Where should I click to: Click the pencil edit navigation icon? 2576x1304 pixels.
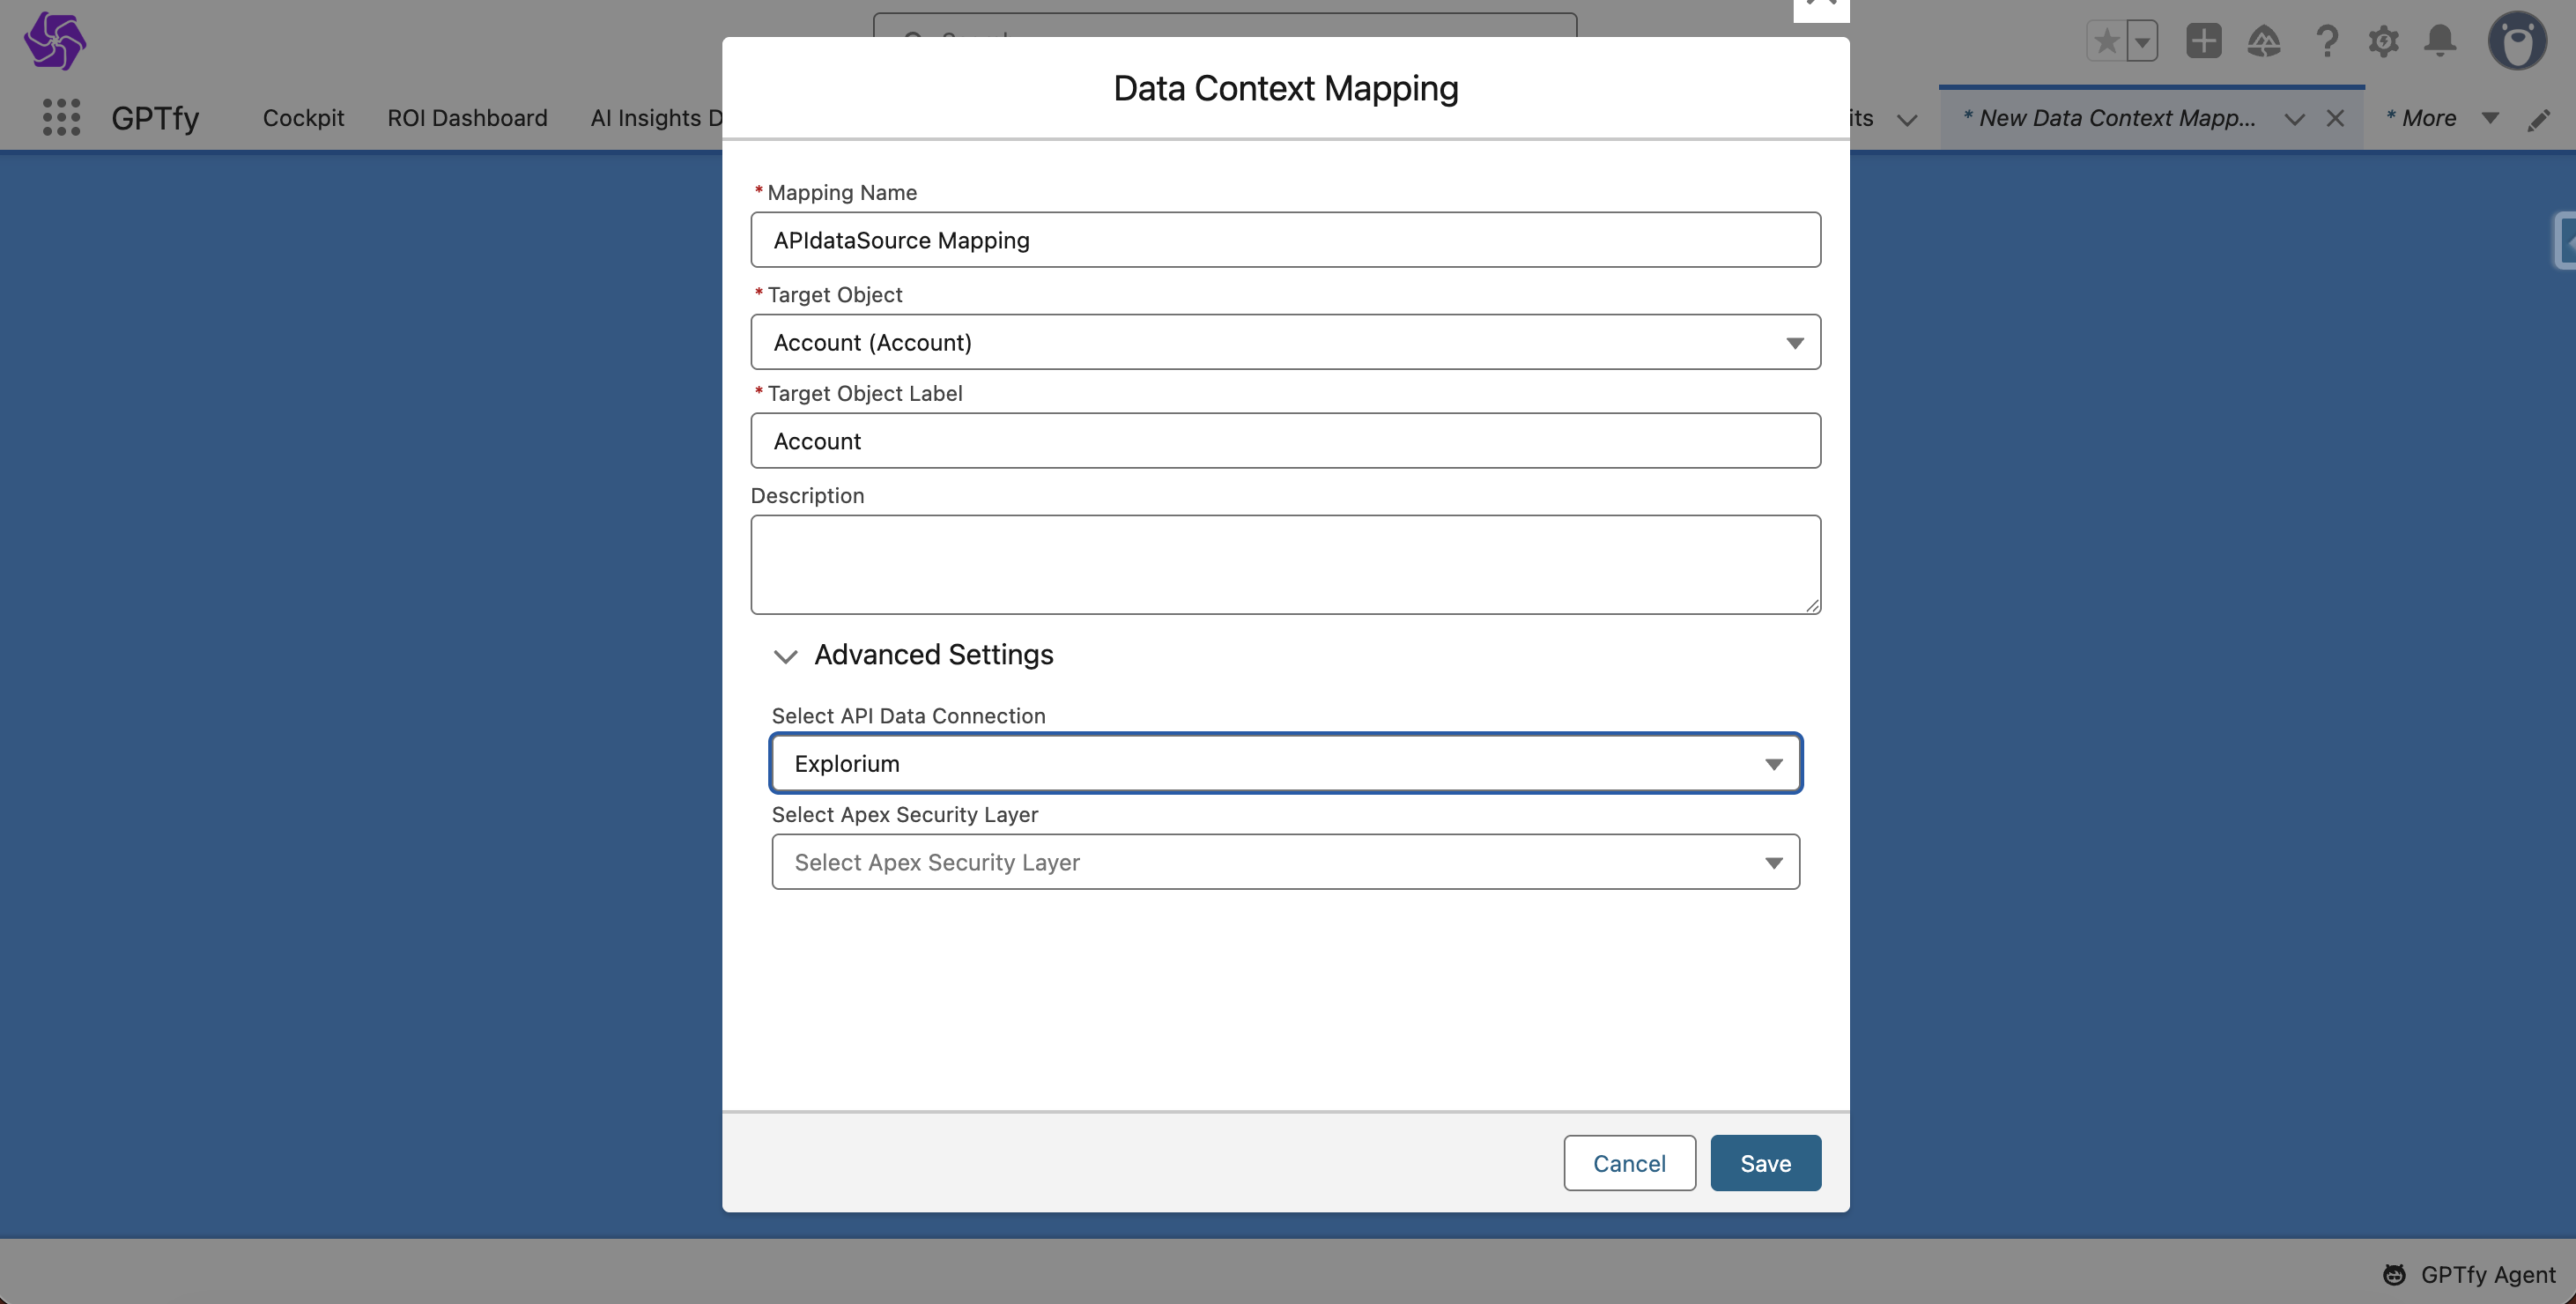[2539, 120]
